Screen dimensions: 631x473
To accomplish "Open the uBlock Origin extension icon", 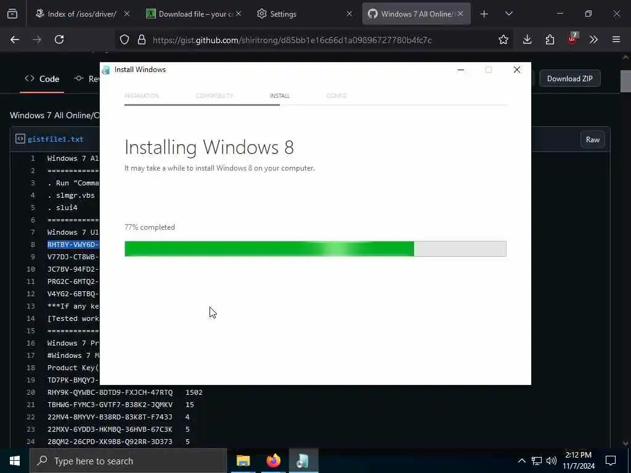I will click(x=572, y=39).
